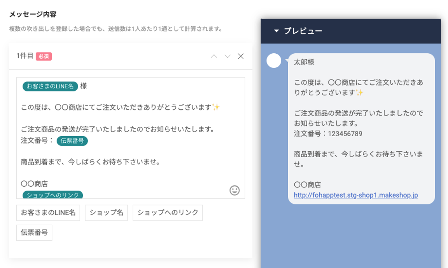The image size is (448, 268).
Task: Collapse the プレビュー panel triangle
Action: click(x=276, y=31)
